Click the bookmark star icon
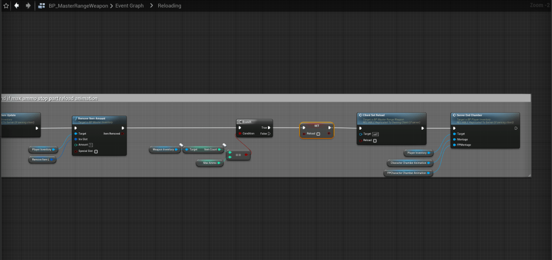Screen dimensions: 552x260 (x=6, y=6)
